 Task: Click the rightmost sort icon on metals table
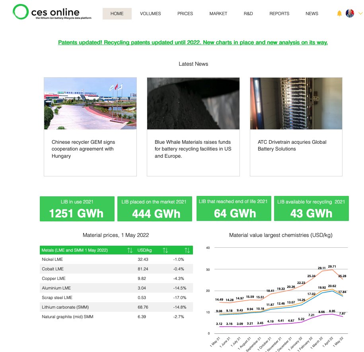(188, 250)
